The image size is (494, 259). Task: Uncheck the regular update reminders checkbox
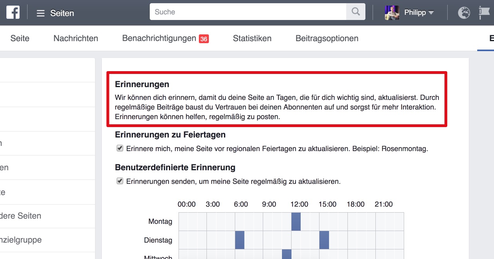tap(120, 181)
